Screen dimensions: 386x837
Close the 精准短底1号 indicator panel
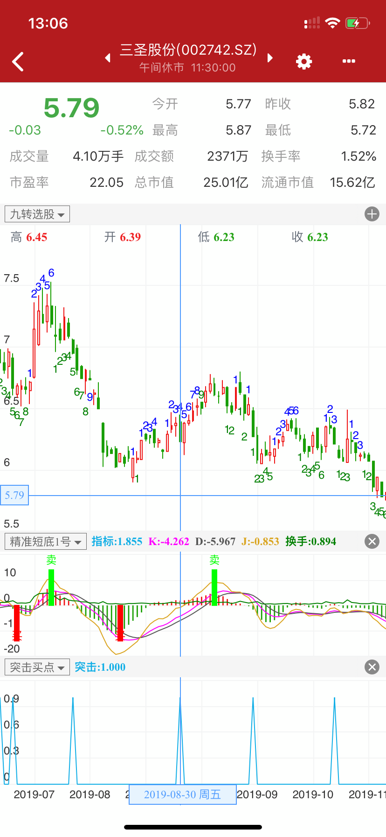tap(372, 541)
